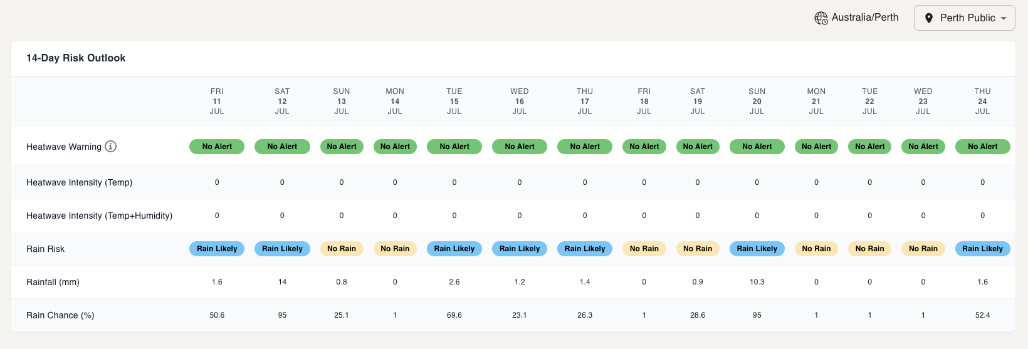Click the 69.6 rain chance value
This screenshot has height=349, width=1028.
(x=454, y=315)
